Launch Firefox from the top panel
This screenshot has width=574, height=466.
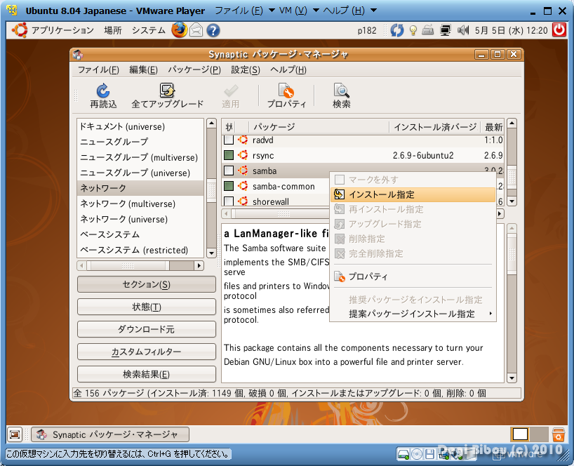coord(180,30)
